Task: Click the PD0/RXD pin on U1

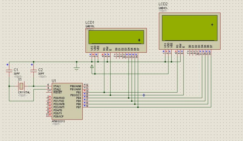Action: click(59, 98)
